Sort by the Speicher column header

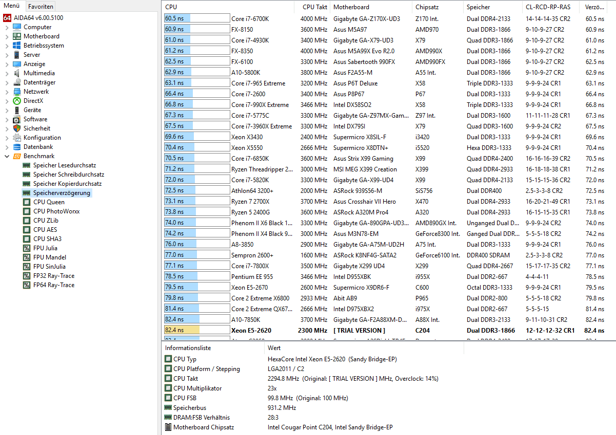pyautogui.click(x=492, y=7)
